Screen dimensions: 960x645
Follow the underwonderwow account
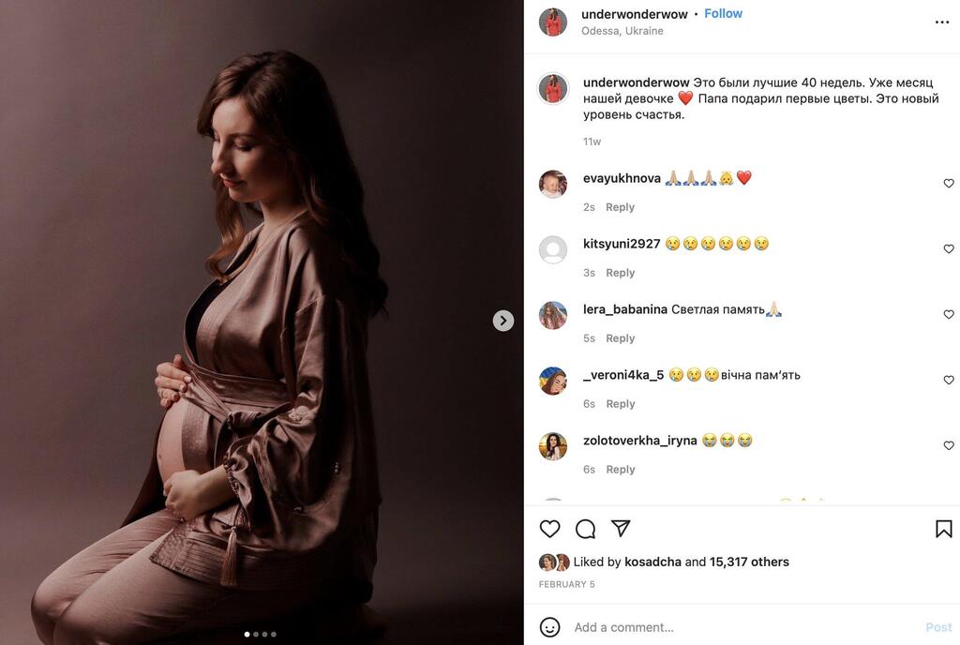tap(723, 13)
